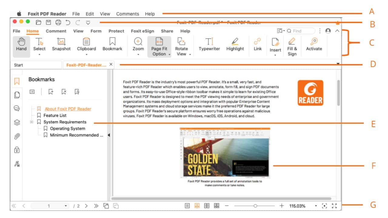Click the Link tool in ribbon
Image resolution: width=388 pixels, height=218 pixels.
257,45
